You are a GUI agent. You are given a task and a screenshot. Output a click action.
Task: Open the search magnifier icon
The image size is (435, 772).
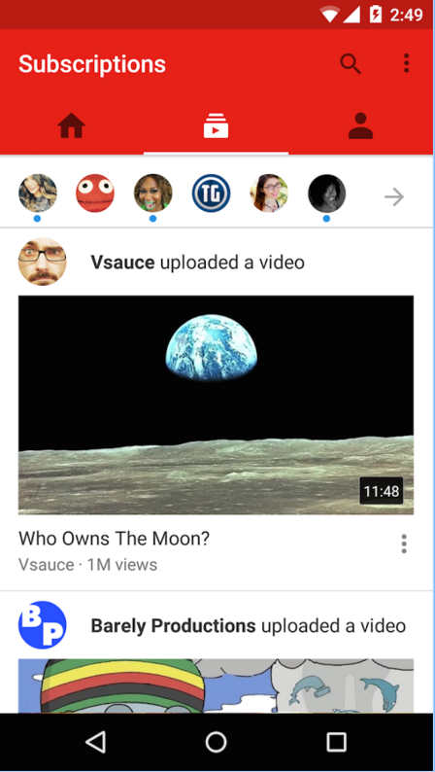coord(351,64)
